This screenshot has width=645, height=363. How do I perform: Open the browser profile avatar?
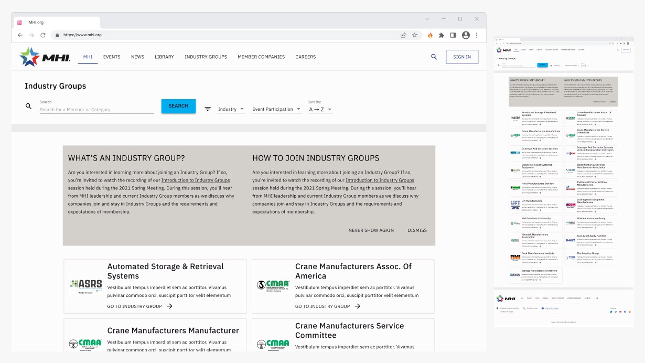(x=466, y=35)
